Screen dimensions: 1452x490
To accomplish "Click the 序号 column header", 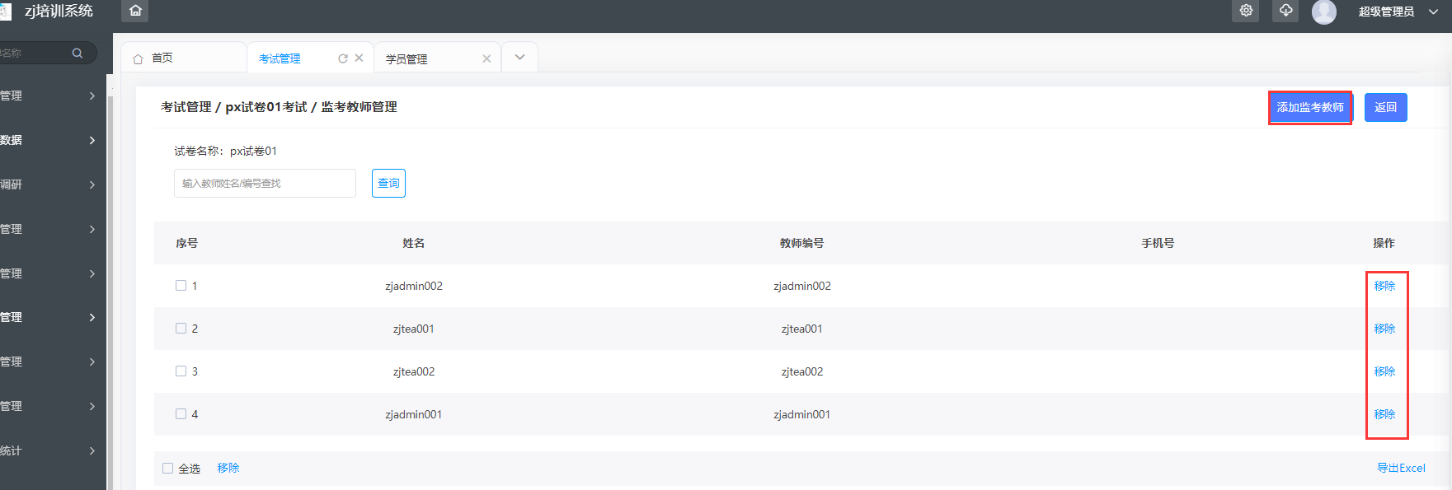I will click(x=187, y=243).
